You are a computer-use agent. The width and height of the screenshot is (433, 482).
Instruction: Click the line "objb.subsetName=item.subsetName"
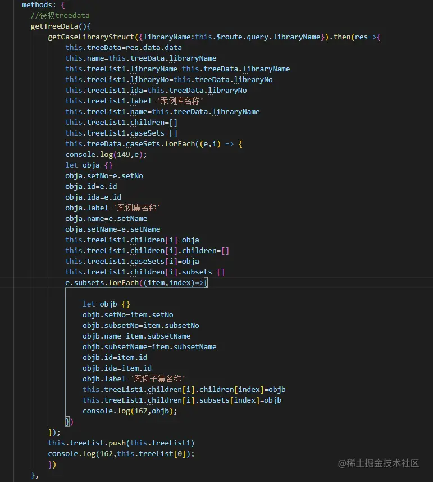(149, 347)
